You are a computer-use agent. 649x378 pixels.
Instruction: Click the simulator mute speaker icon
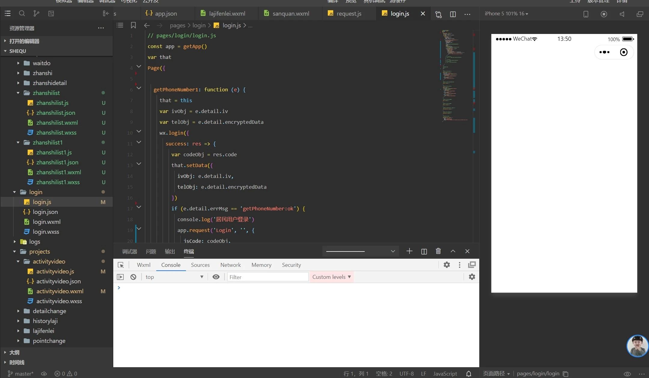[622, 14]
